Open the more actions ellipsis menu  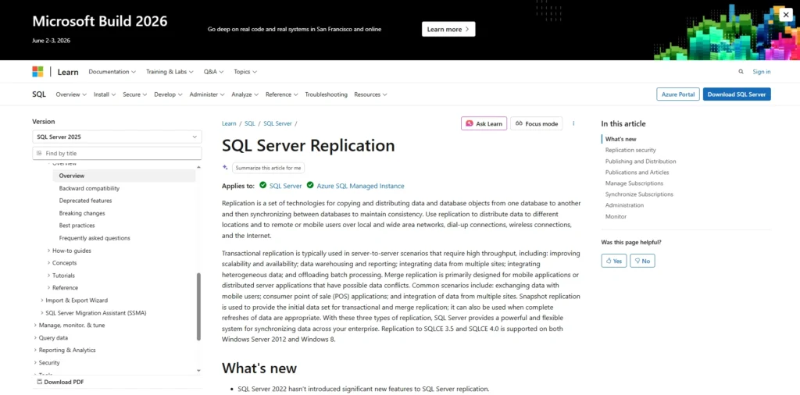pos(573,123)
